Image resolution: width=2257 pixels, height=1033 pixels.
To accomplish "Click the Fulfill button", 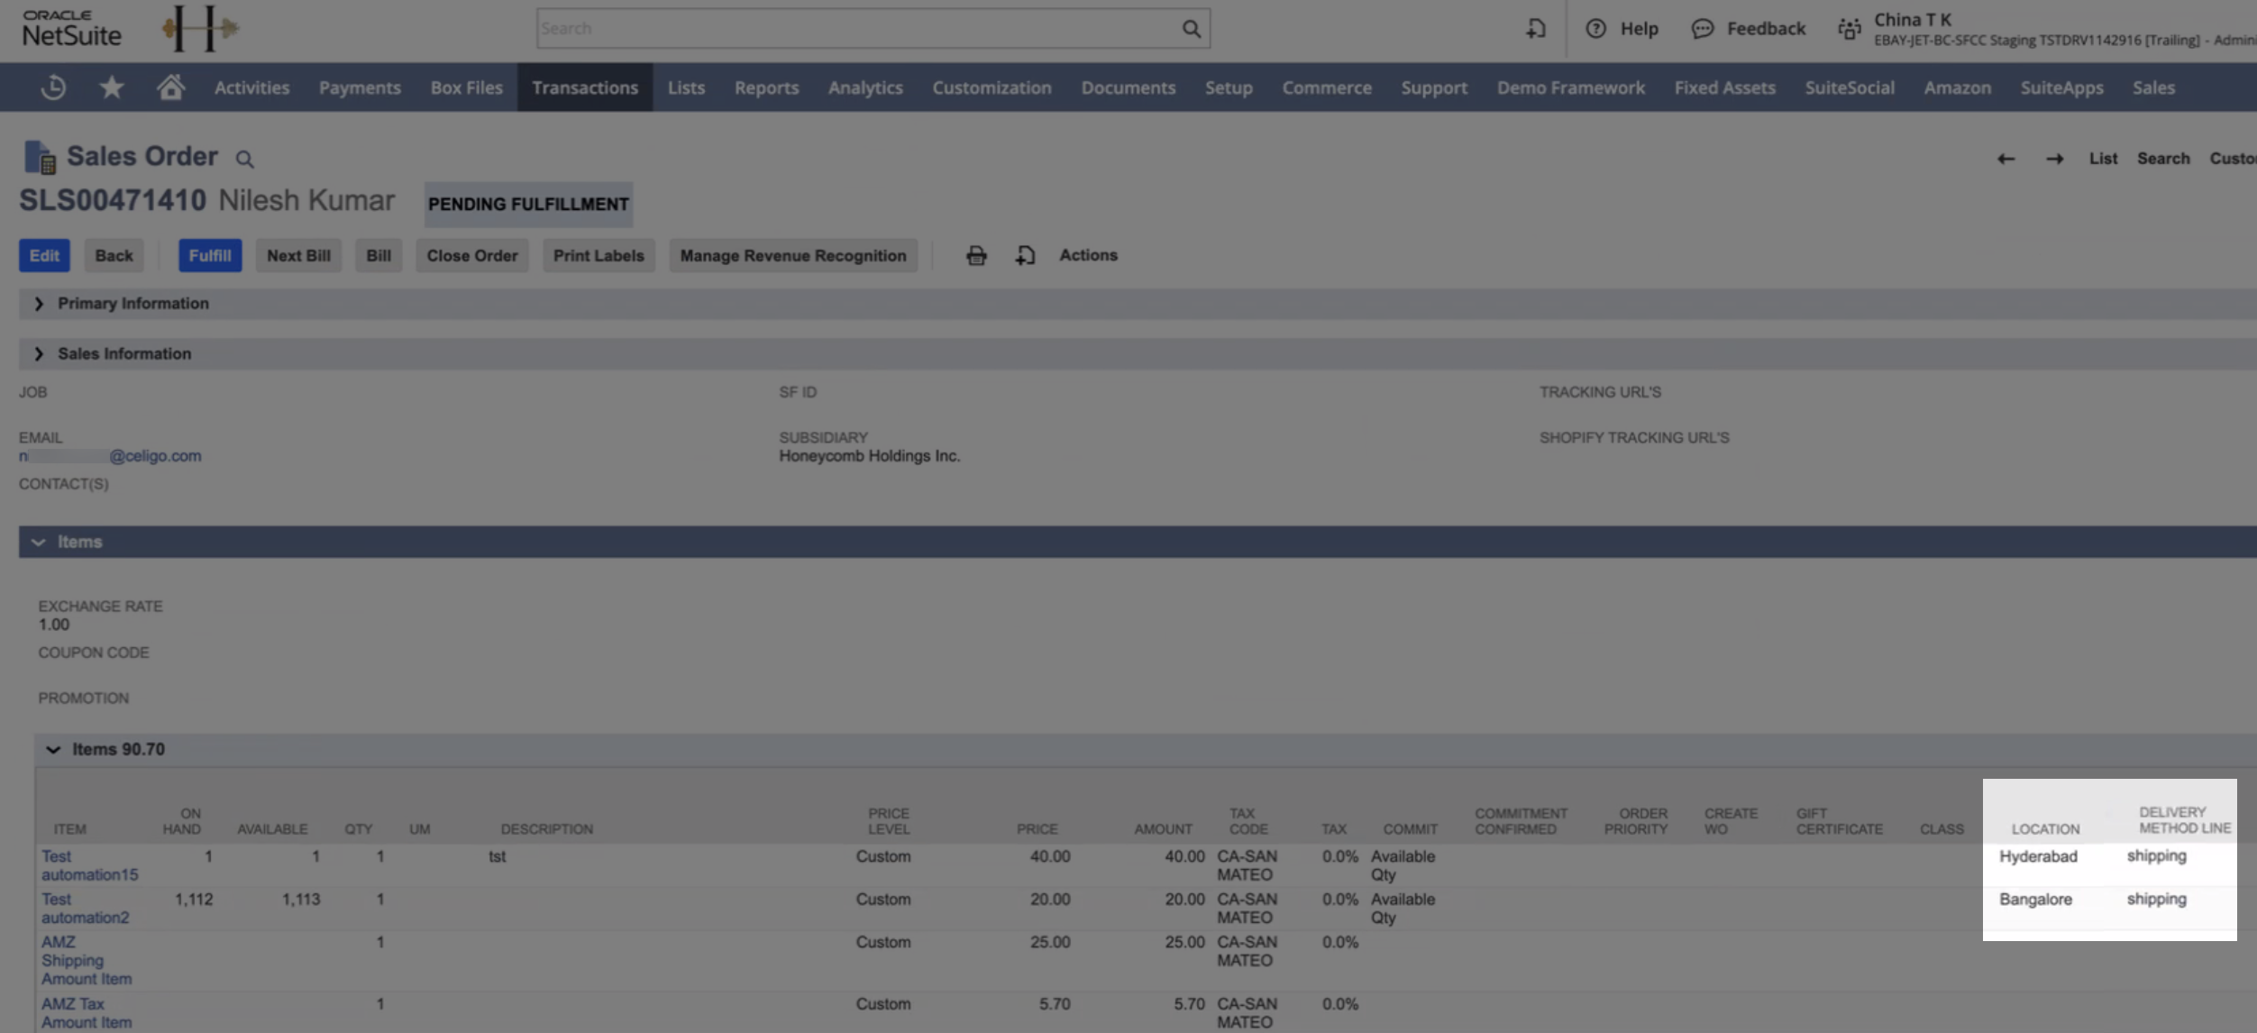I will (x=210, y=256).
